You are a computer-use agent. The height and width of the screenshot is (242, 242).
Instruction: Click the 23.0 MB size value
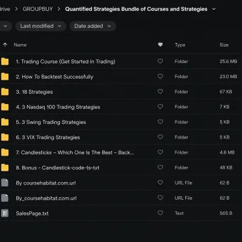tap(228, 76)
